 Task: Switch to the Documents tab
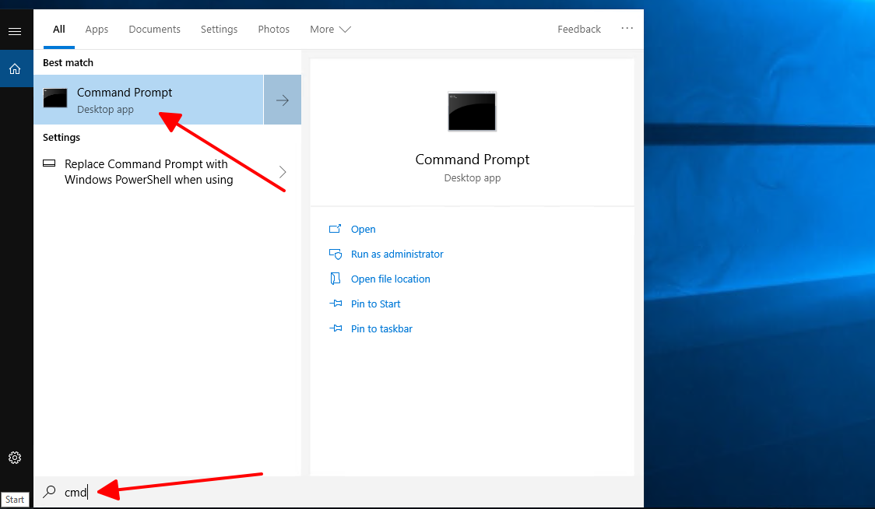point(154,30)
